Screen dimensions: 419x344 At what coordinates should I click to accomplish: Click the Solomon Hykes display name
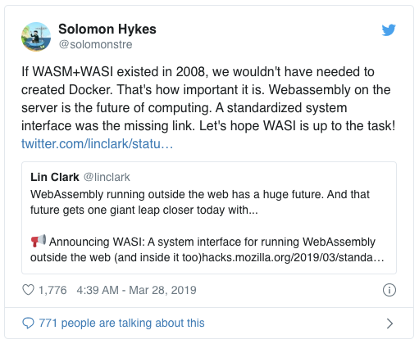click(x=107, y=29)
